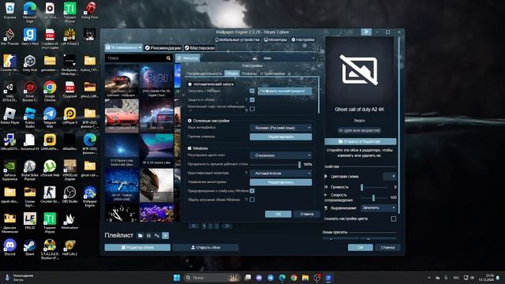
Task: Select Discord desktop icon
Action: tap(9, 248)
